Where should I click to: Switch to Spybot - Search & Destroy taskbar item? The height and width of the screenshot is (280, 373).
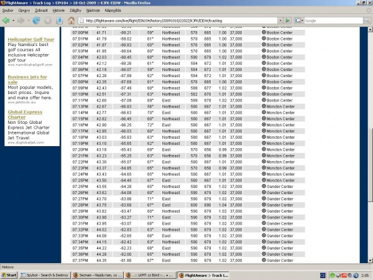[45, 275]
